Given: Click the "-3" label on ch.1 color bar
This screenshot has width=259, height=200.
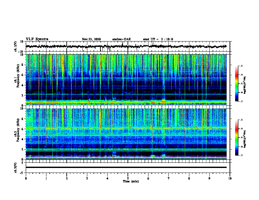Looking at the screenshot, I should pos(241,66).
